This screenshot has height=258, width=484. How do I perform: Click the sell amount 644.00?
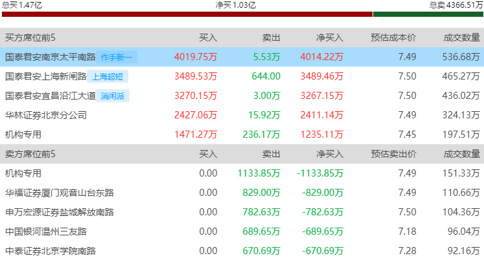coord(266,76)
